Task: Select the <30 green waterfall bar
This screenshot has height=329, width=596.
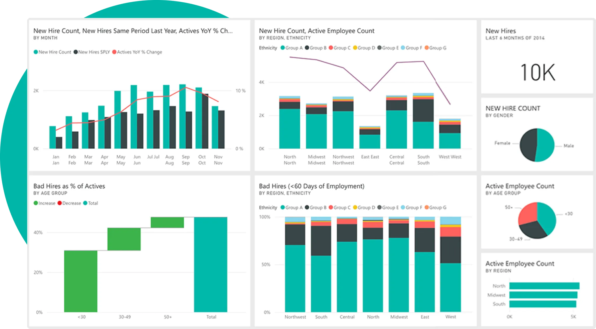Action: [x=81, y=281]
